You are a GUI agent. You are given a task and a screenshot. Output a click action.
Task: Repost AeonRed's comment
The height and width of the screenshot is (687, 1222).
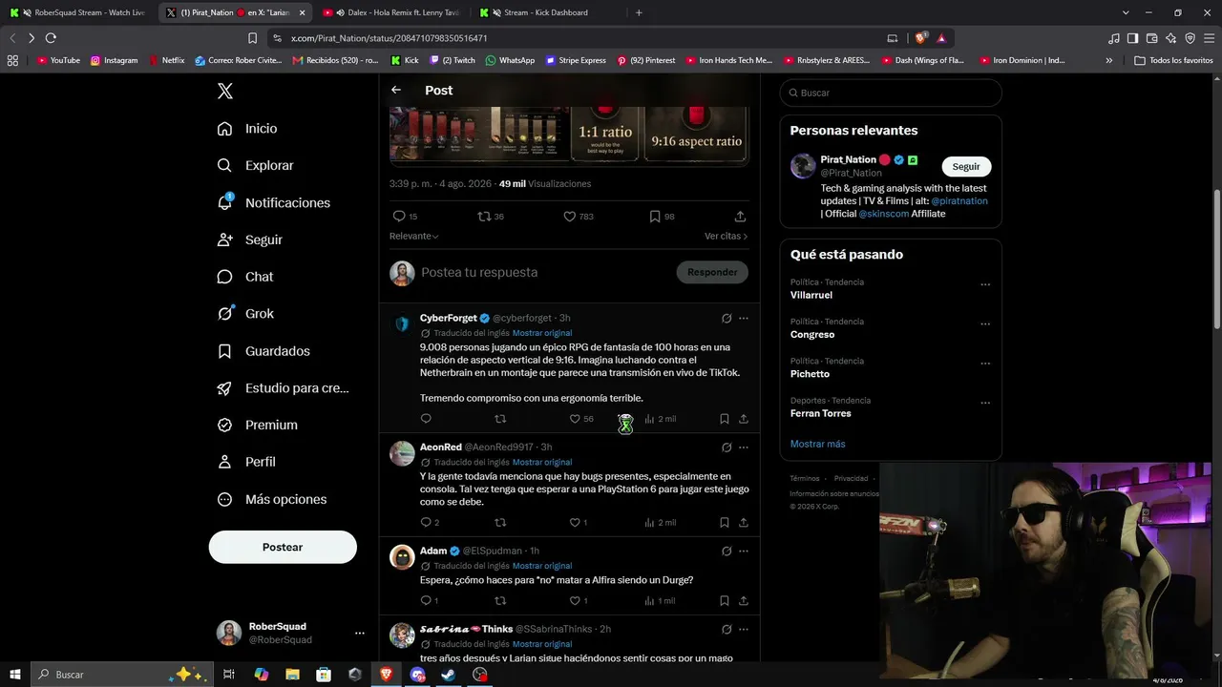500,523
